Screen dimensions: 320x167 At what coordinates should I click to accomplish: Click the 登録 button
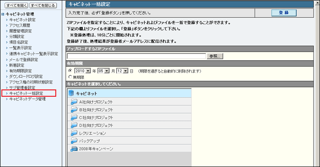tap(284, 13)
